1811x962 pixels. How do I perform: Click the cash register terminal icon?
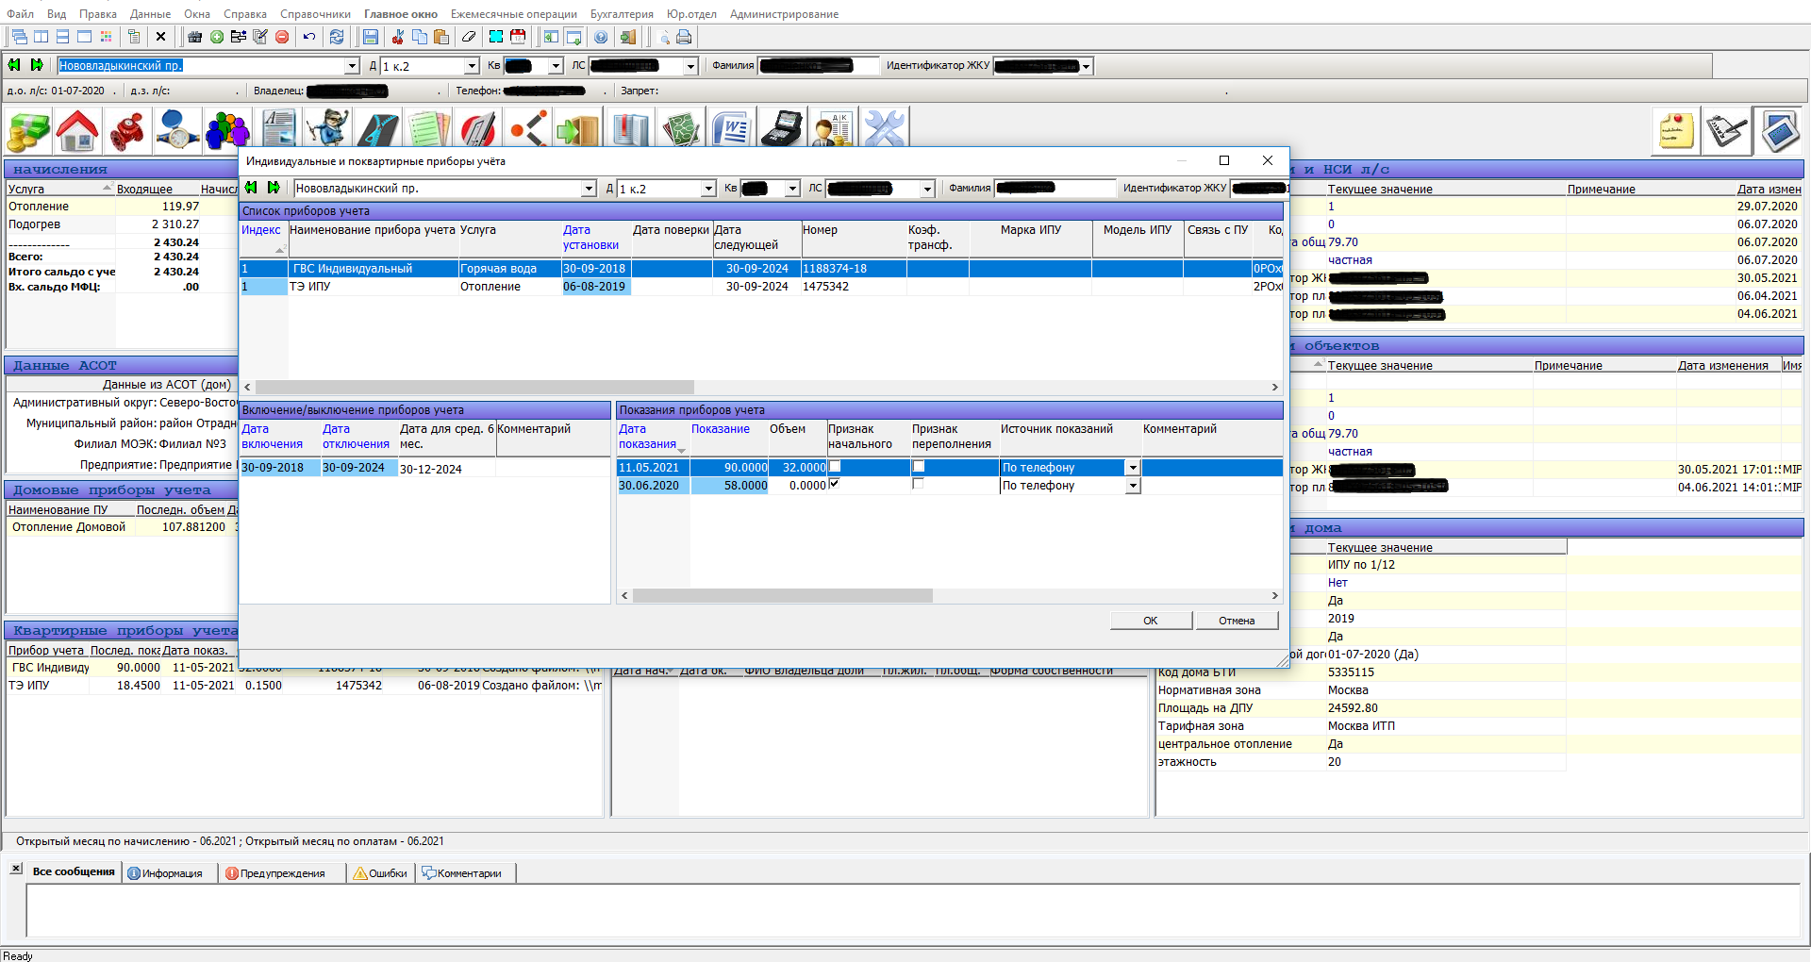tap(782, 128)
